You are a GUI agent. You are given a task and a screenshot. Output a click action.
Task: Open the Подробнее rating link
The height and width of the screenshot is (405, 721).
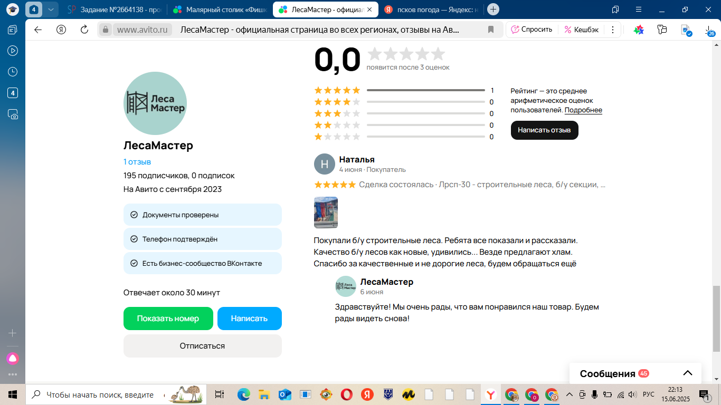click(x=583, y=110)
